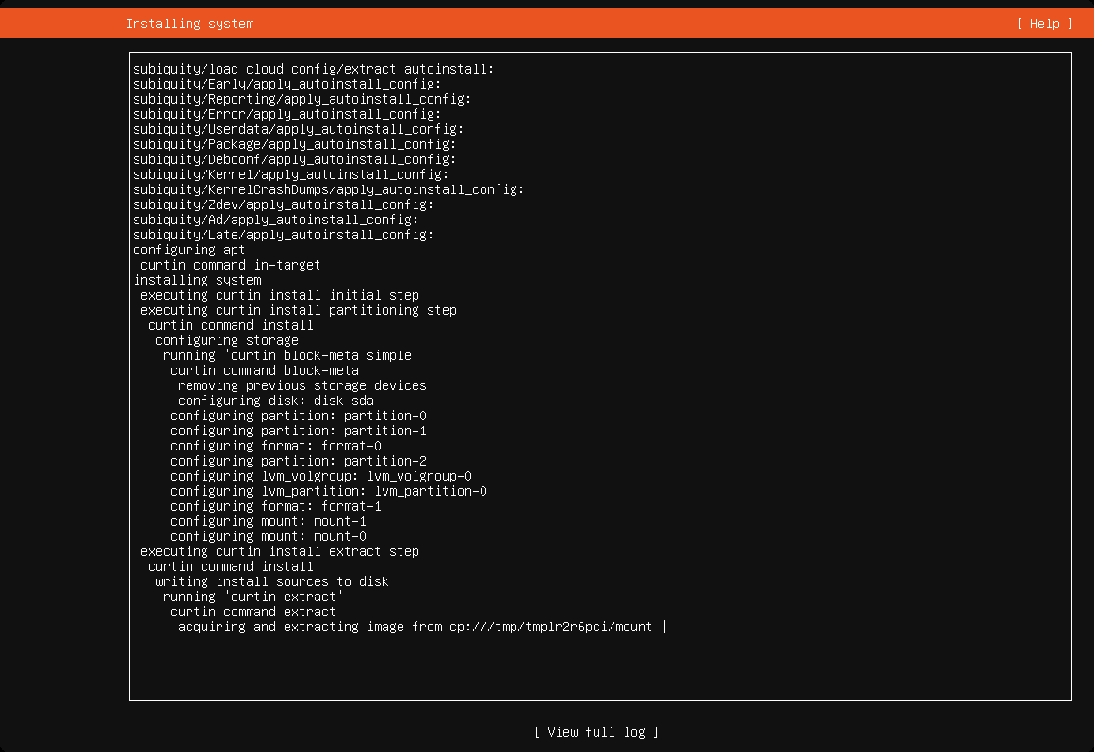
Task: Click the 'lvm_volgroup: lvm_volgroup-0' log line
Action: point(321,476)
